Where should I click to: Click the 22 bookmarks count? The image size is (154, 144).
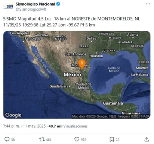click(118, 140)
